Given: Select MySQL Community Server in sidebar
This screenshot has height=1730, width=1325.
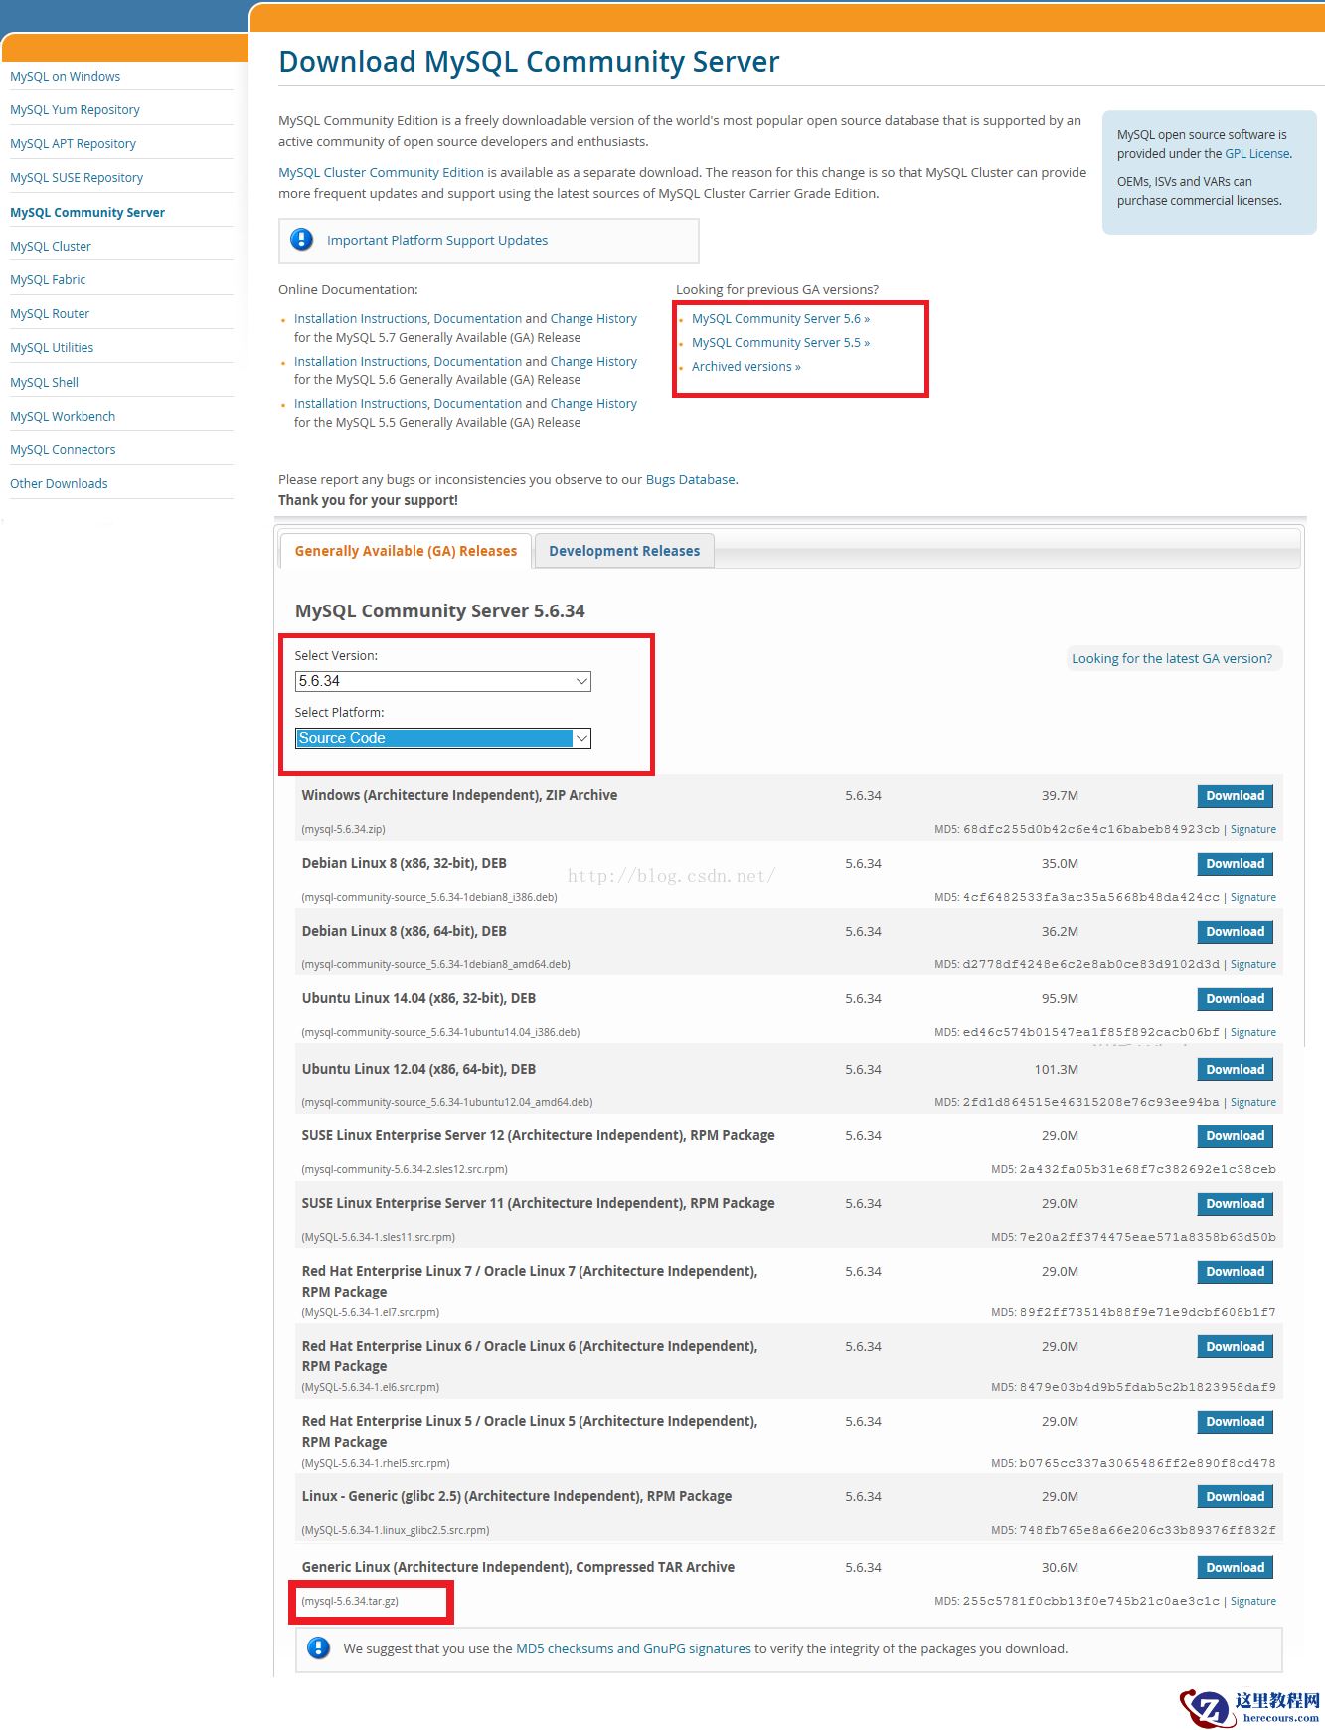Looking at the screenshot, I should point(87,213).
